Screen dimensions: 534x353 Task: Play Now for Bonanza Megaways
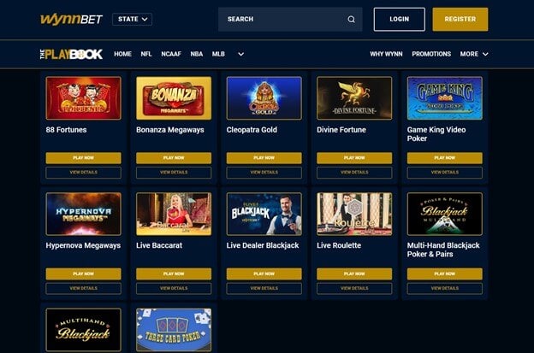(174, 158)
